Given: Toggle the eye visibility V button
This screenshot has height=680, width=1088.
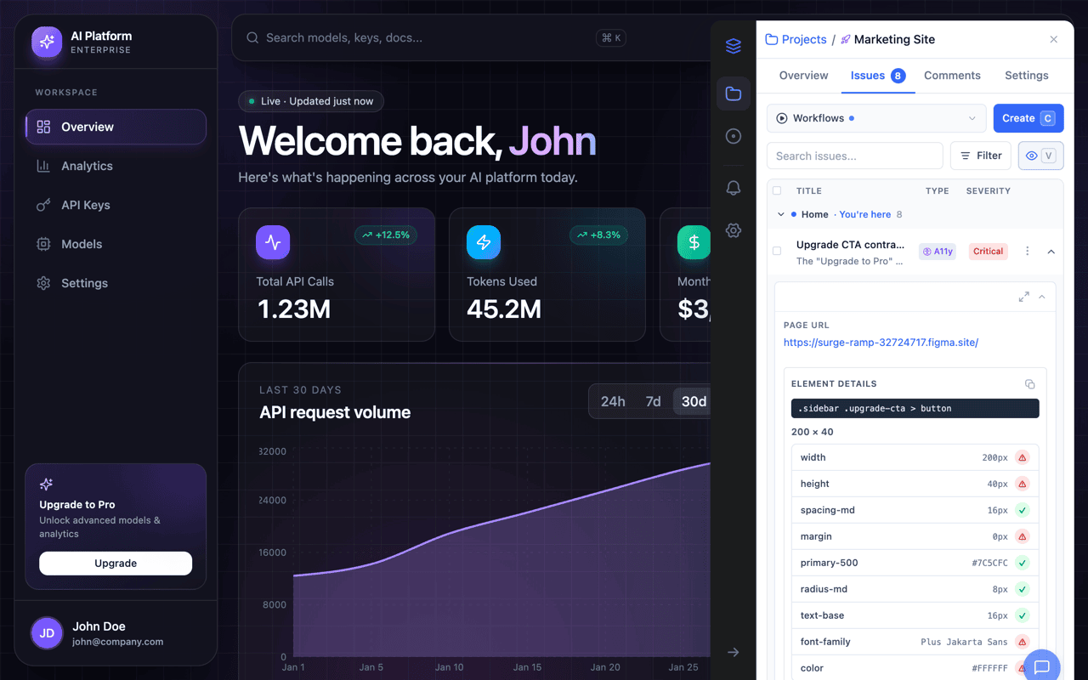Looking at the screenshot, I should 1040,156.
